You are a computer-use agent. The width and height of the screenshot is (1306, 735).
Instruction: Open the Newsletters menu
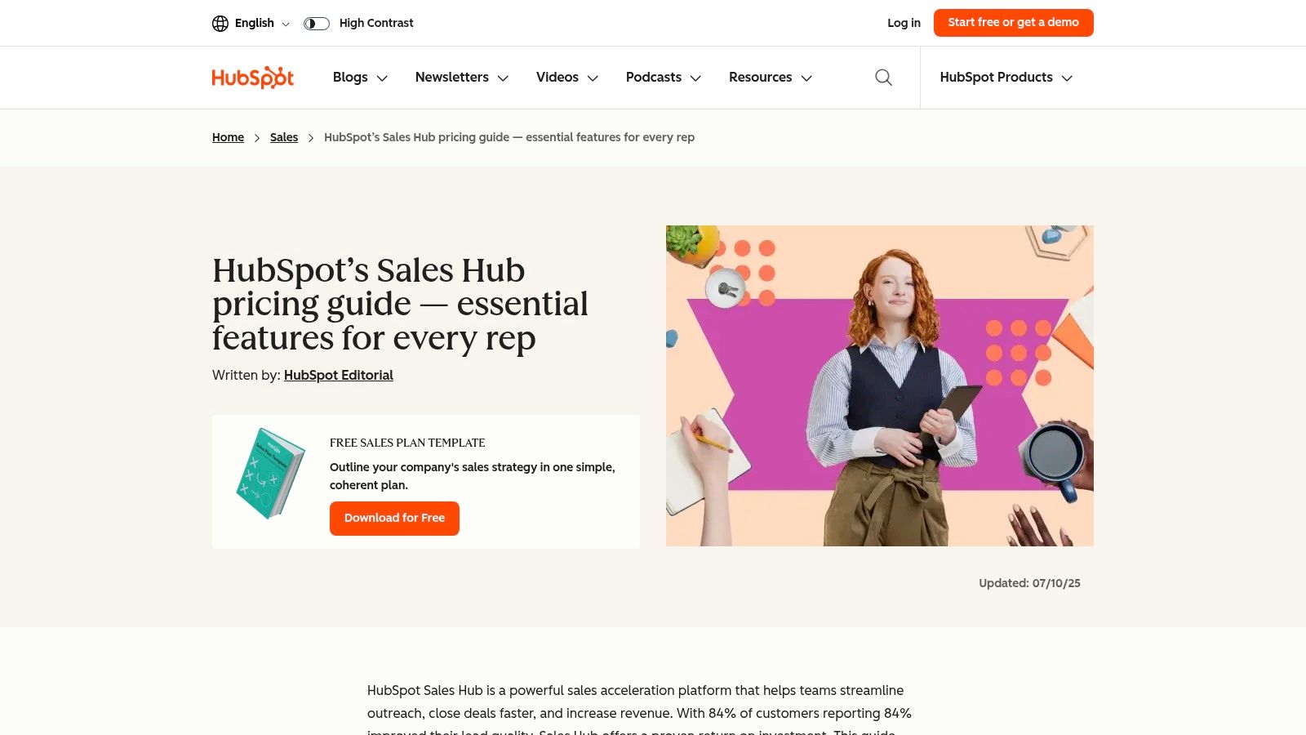point(460,77)
